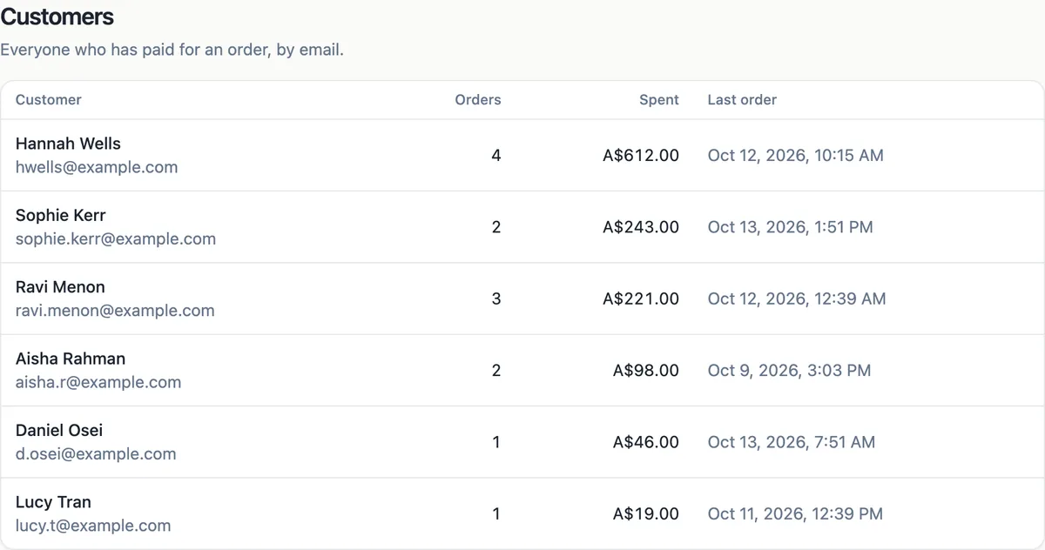This screenshot has height=550, width=1045.
Task: Click the amount A$19.00
Action: pos(646,513)
